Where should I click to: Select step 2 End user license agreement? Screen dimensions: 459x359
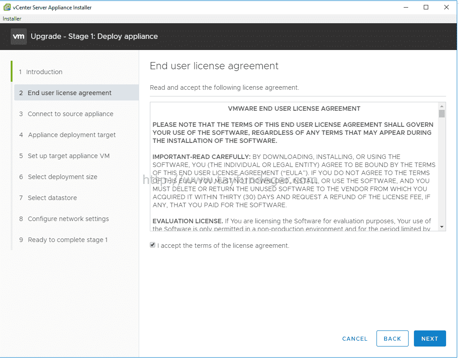(x=76, y=93)
